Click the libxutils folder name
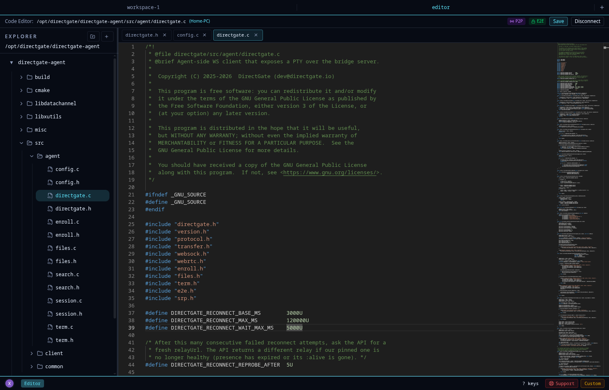 pyautogui.click(x=48, y=117)
